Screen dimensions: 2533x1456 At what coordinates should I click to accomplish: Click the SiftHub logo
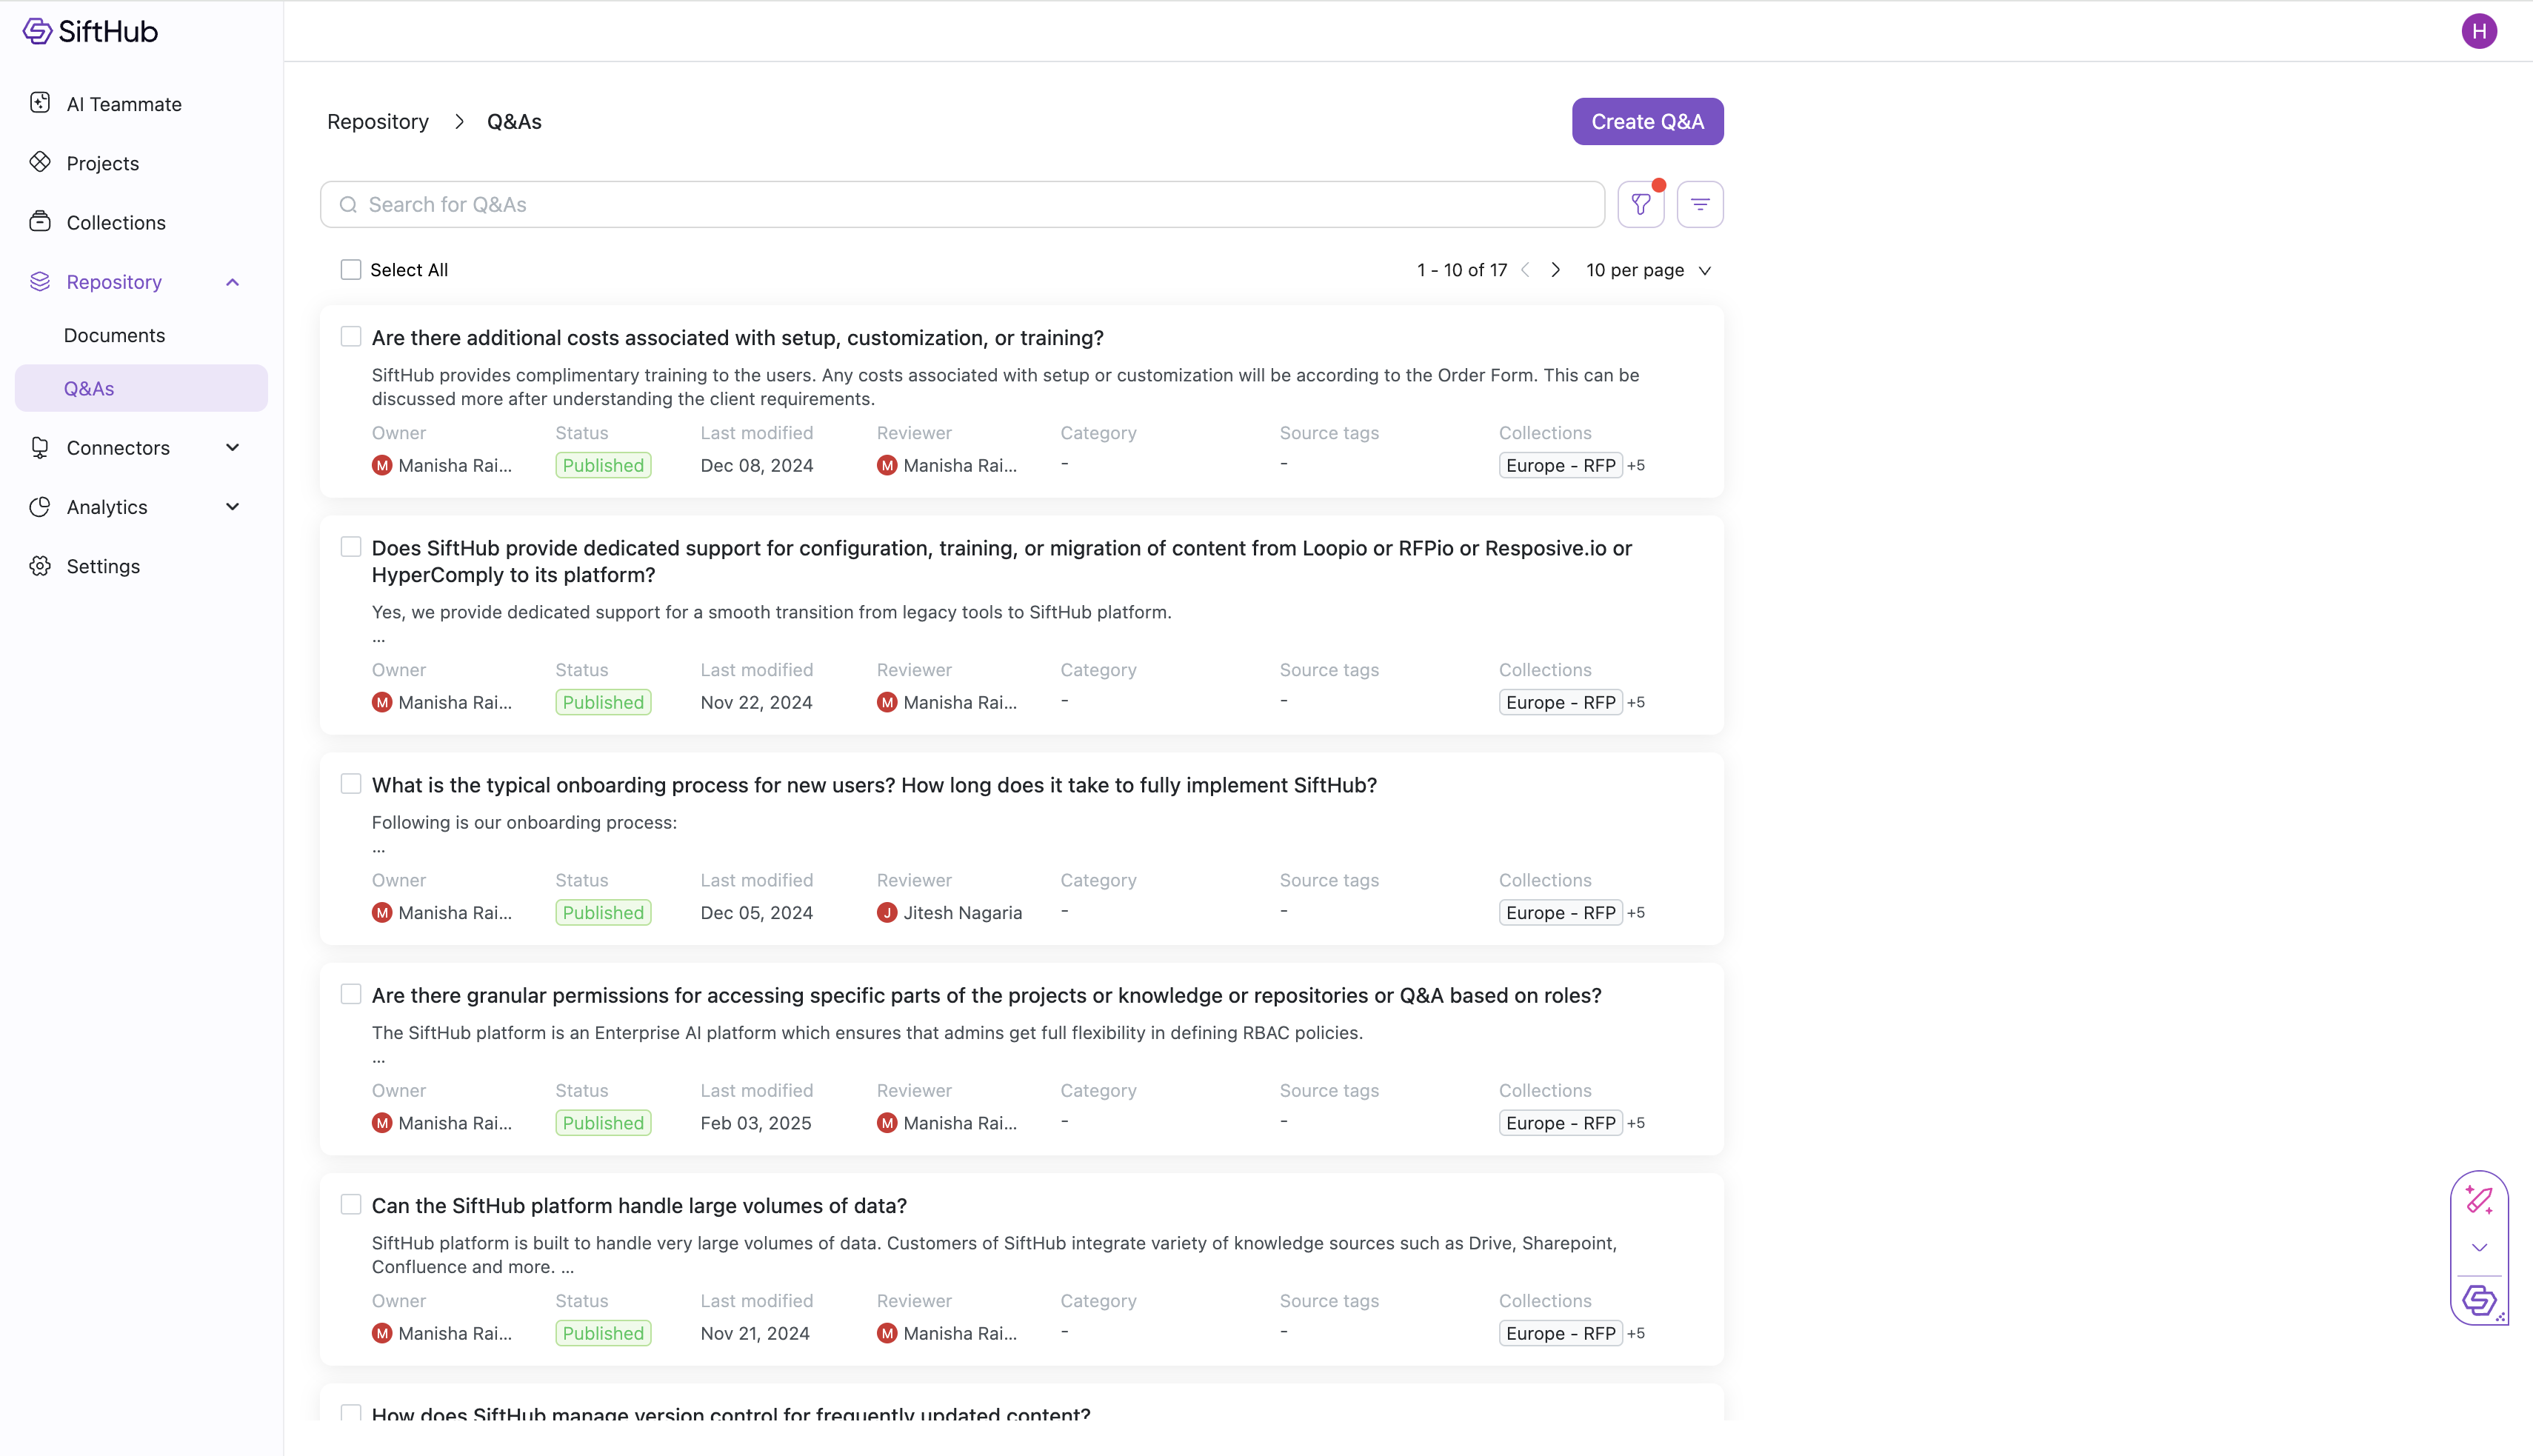coord(90,31)
